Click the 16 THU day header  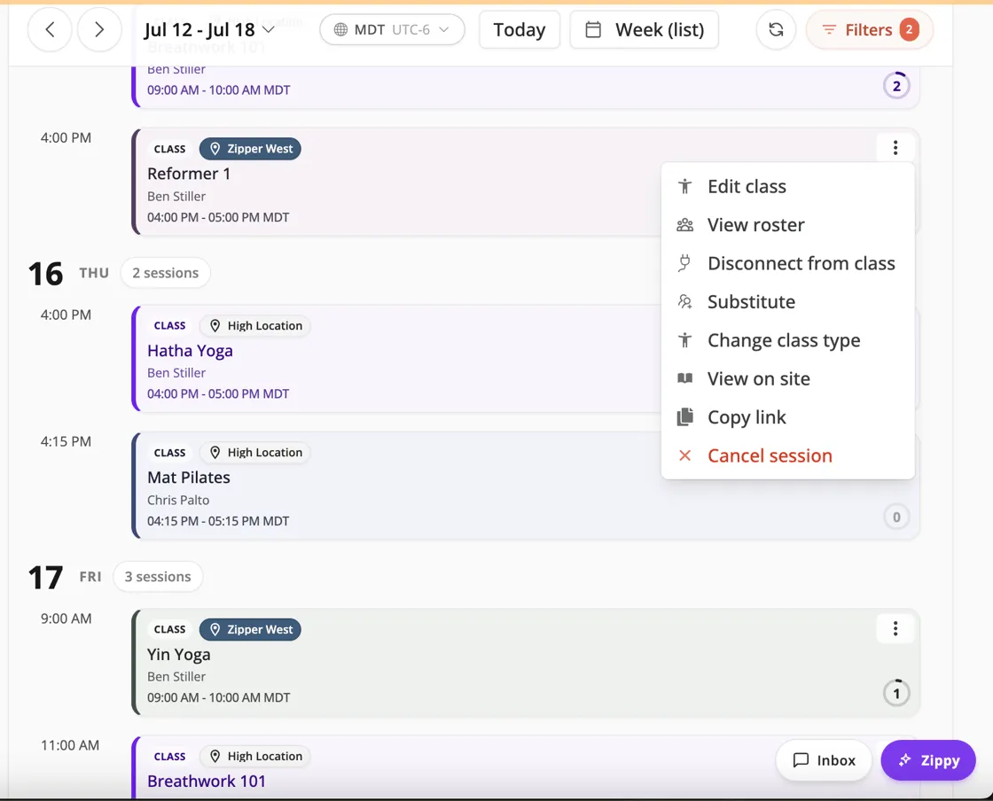(68, 273)
